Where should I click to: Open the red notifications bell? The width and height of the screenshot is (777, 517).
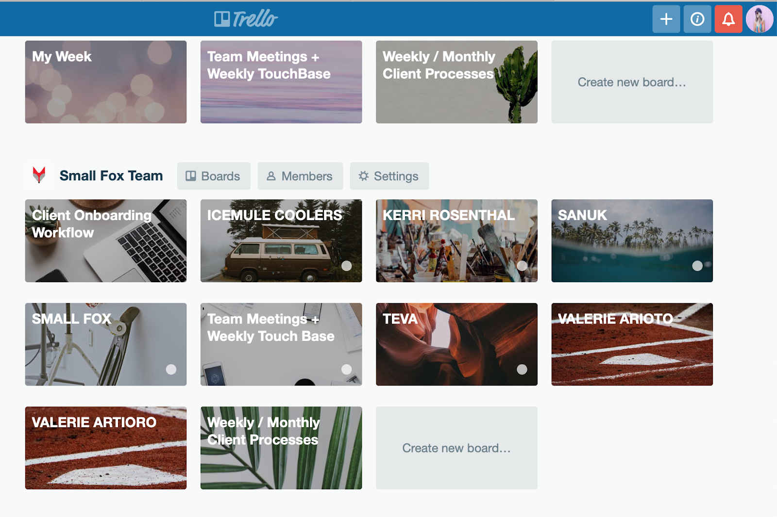click(x=728, y=19)
